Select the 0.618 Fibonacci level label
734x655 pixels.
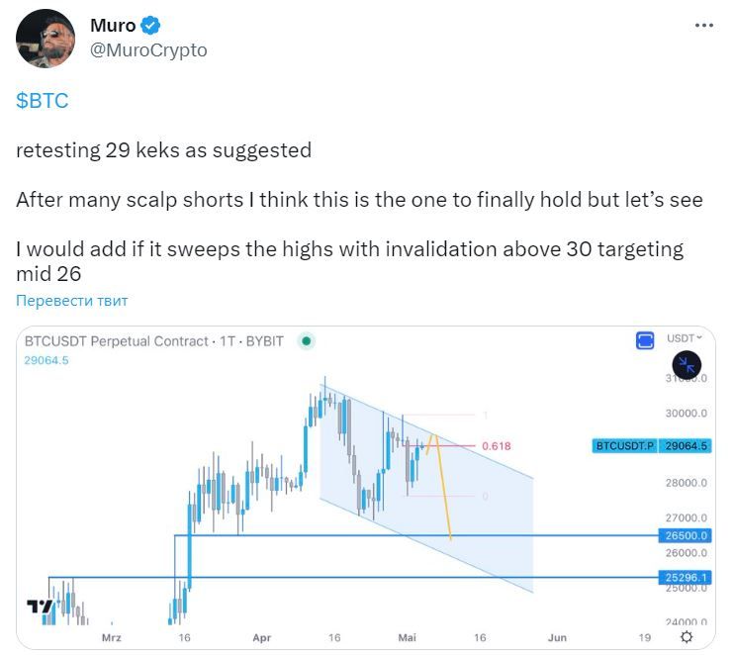497,446
